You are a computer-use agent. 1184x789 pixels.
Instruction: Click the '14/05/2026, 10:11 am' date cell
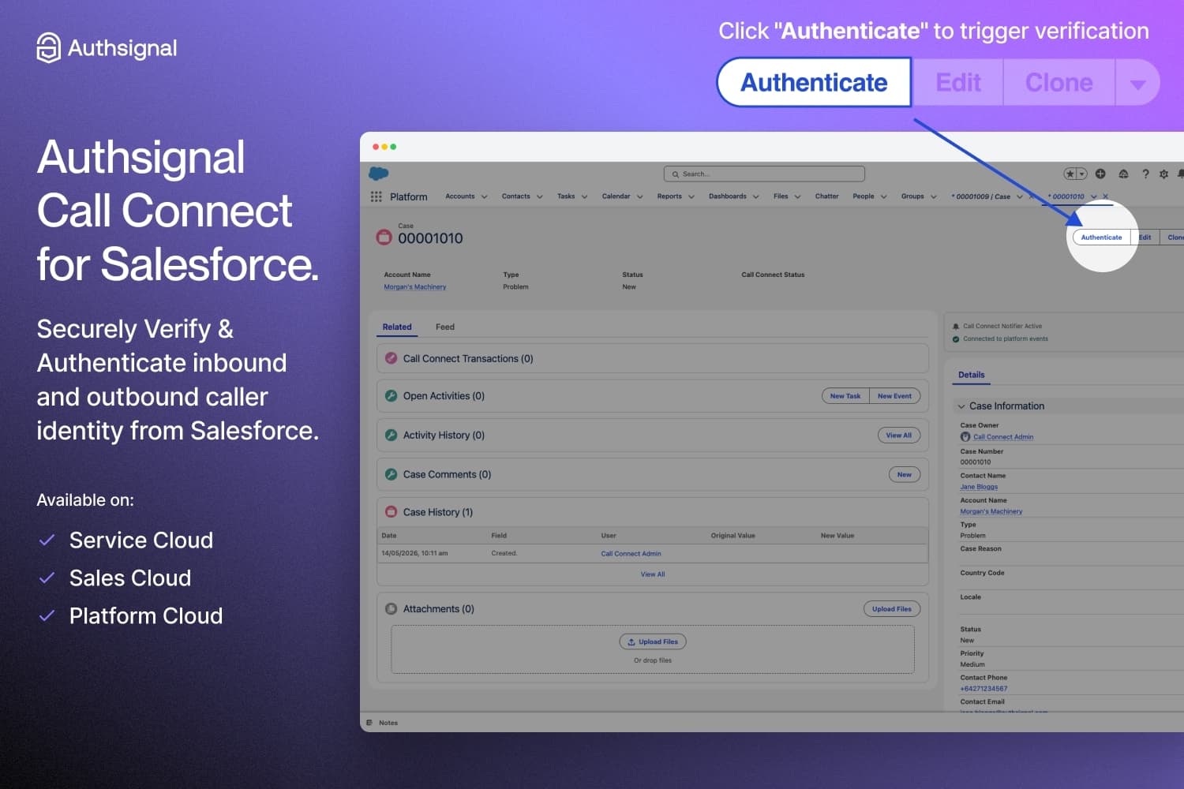point(414,553)
